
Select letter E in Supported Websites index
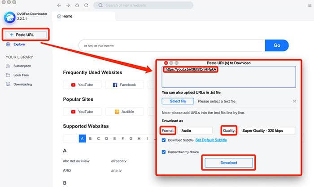[x=114, y=138]
